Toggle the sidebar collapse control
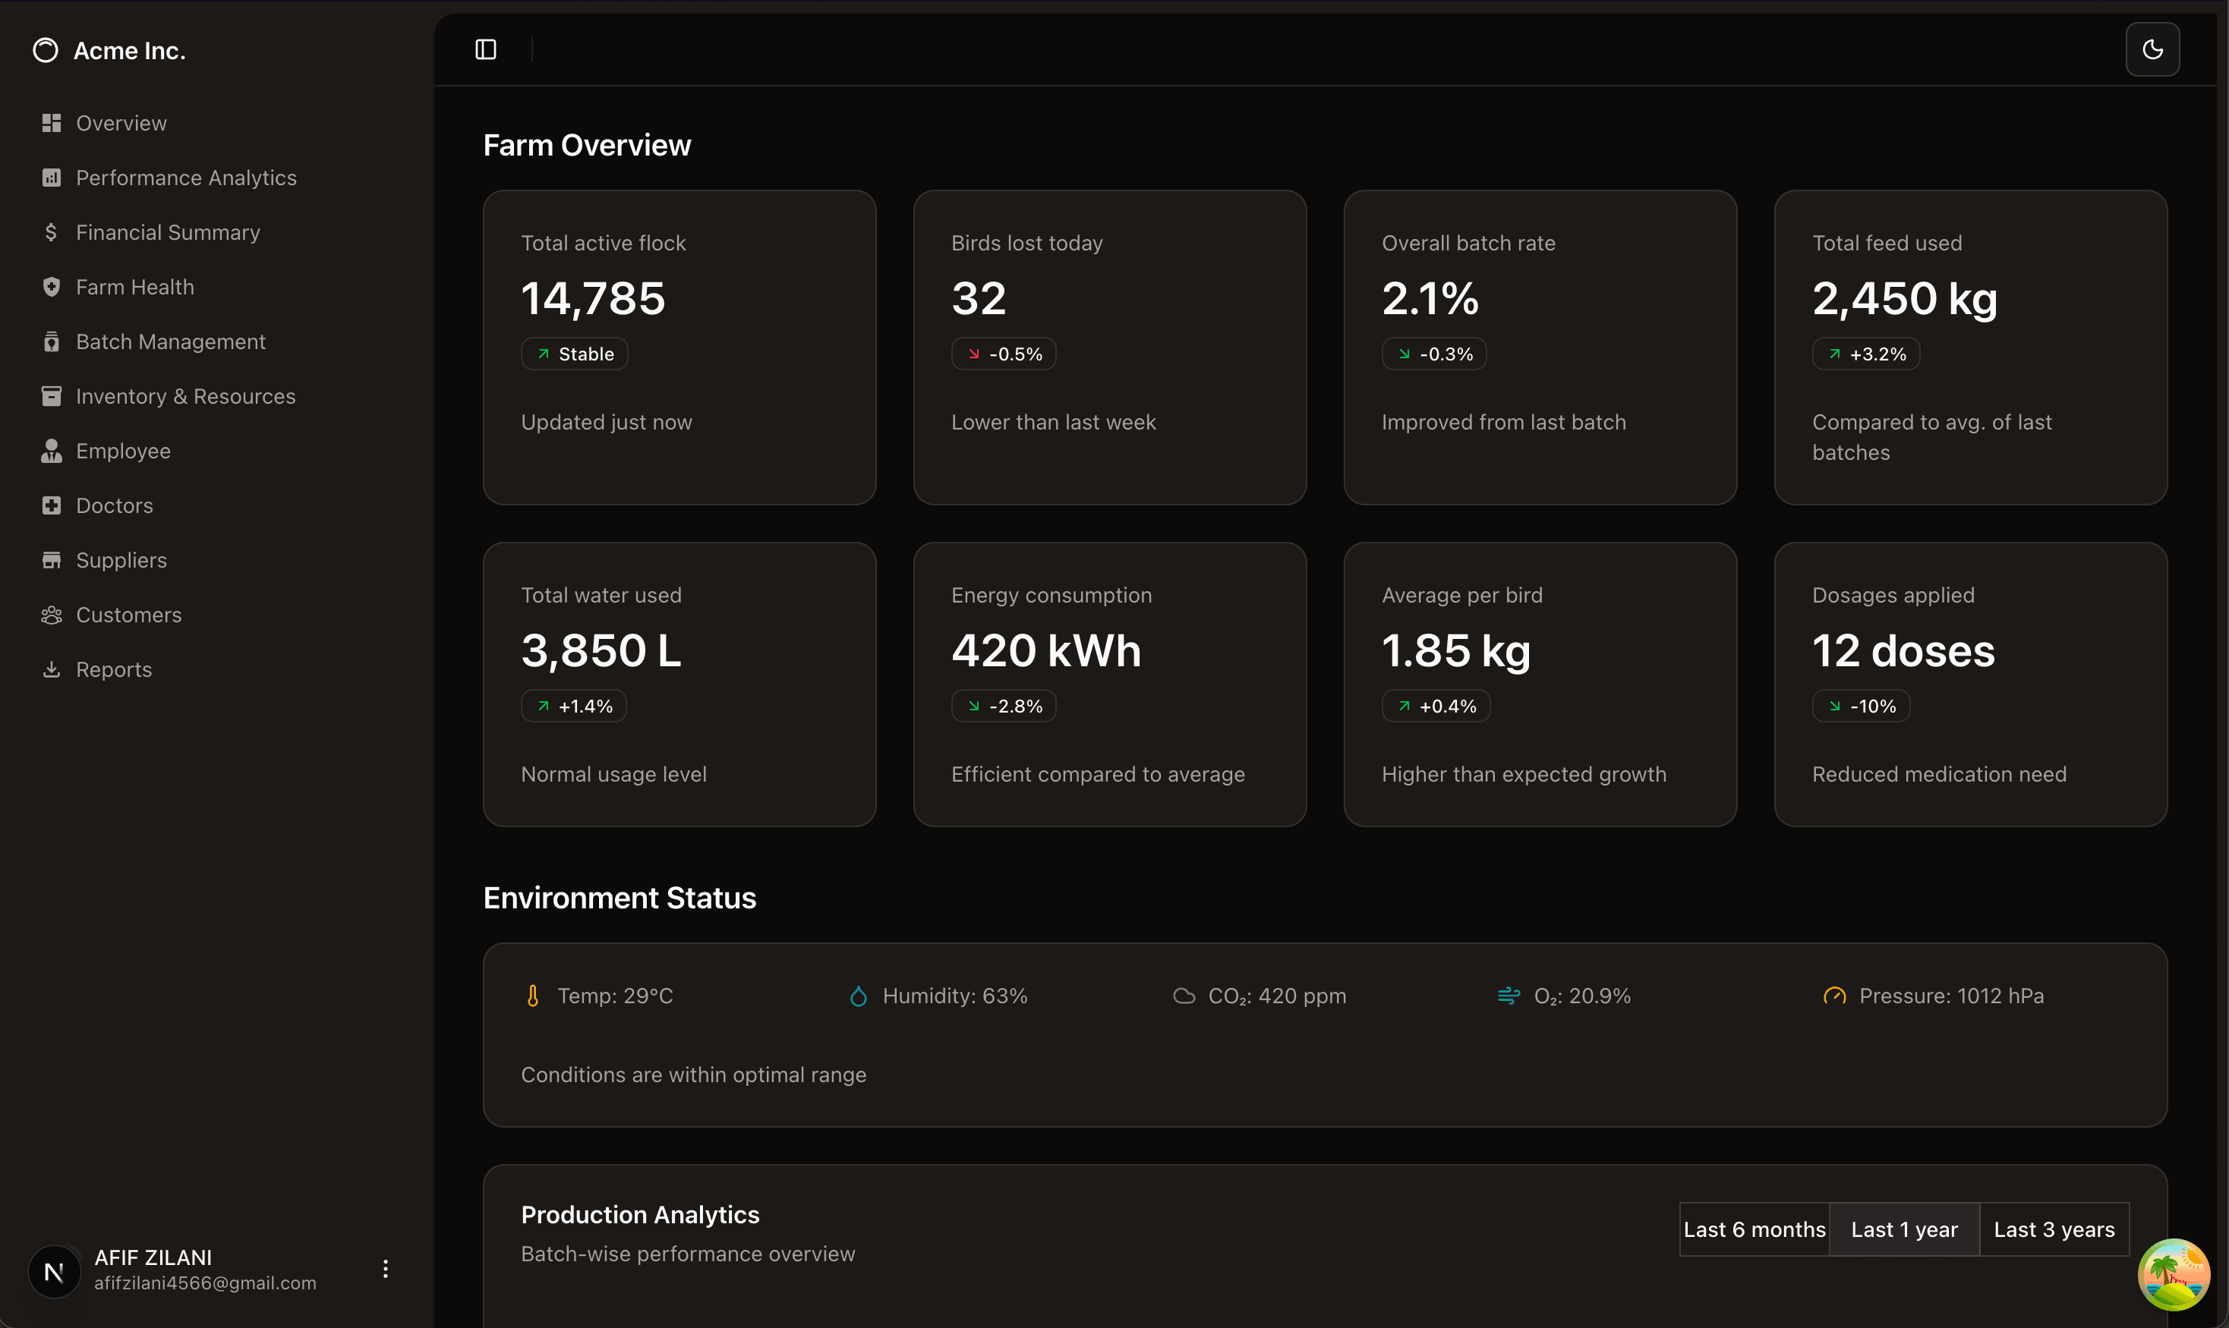Viewport: 2229px width, 1328px height. coord(486,49)
